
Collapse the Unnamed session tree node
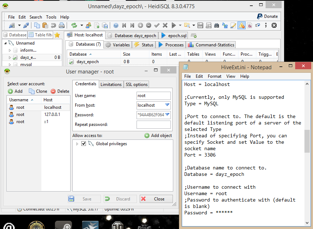(5, 43)
